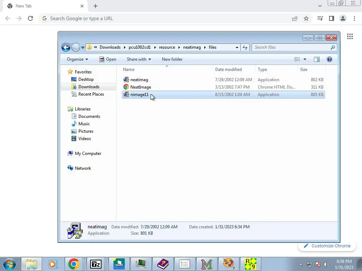Open Chrome three-dot menu
The height and width of the screenshot is (271, 362).
pyautogui.click(x=354, y=18)
